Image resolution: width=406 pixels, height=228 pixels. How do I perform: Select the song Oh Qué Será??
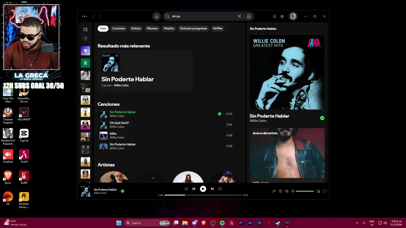point(119,123)
